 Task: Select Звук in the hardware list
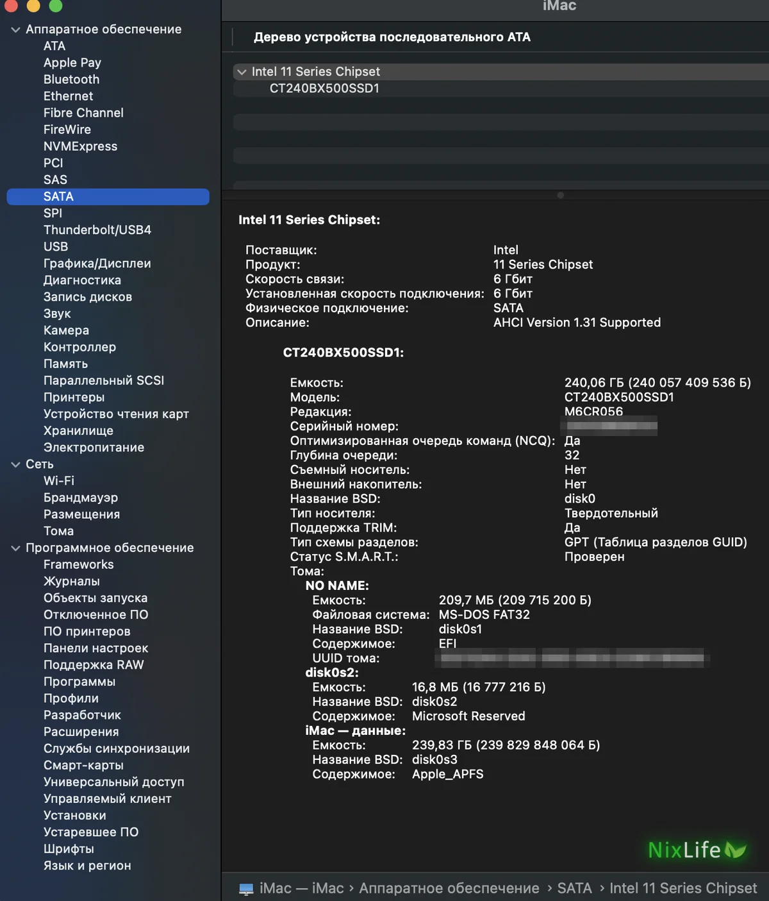57,314
